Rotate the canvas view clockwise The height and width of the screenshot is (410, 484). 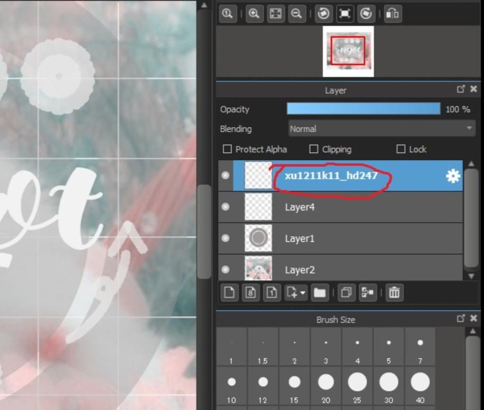tap(366, 14)
